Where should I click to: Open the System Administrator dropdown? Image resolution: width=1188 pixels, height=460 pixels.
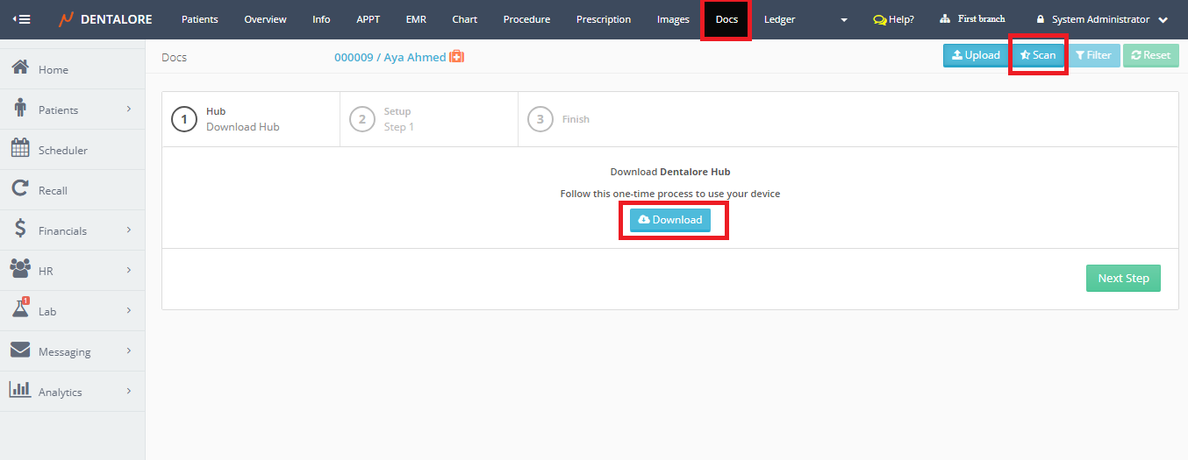click(x=1101, y=19)
